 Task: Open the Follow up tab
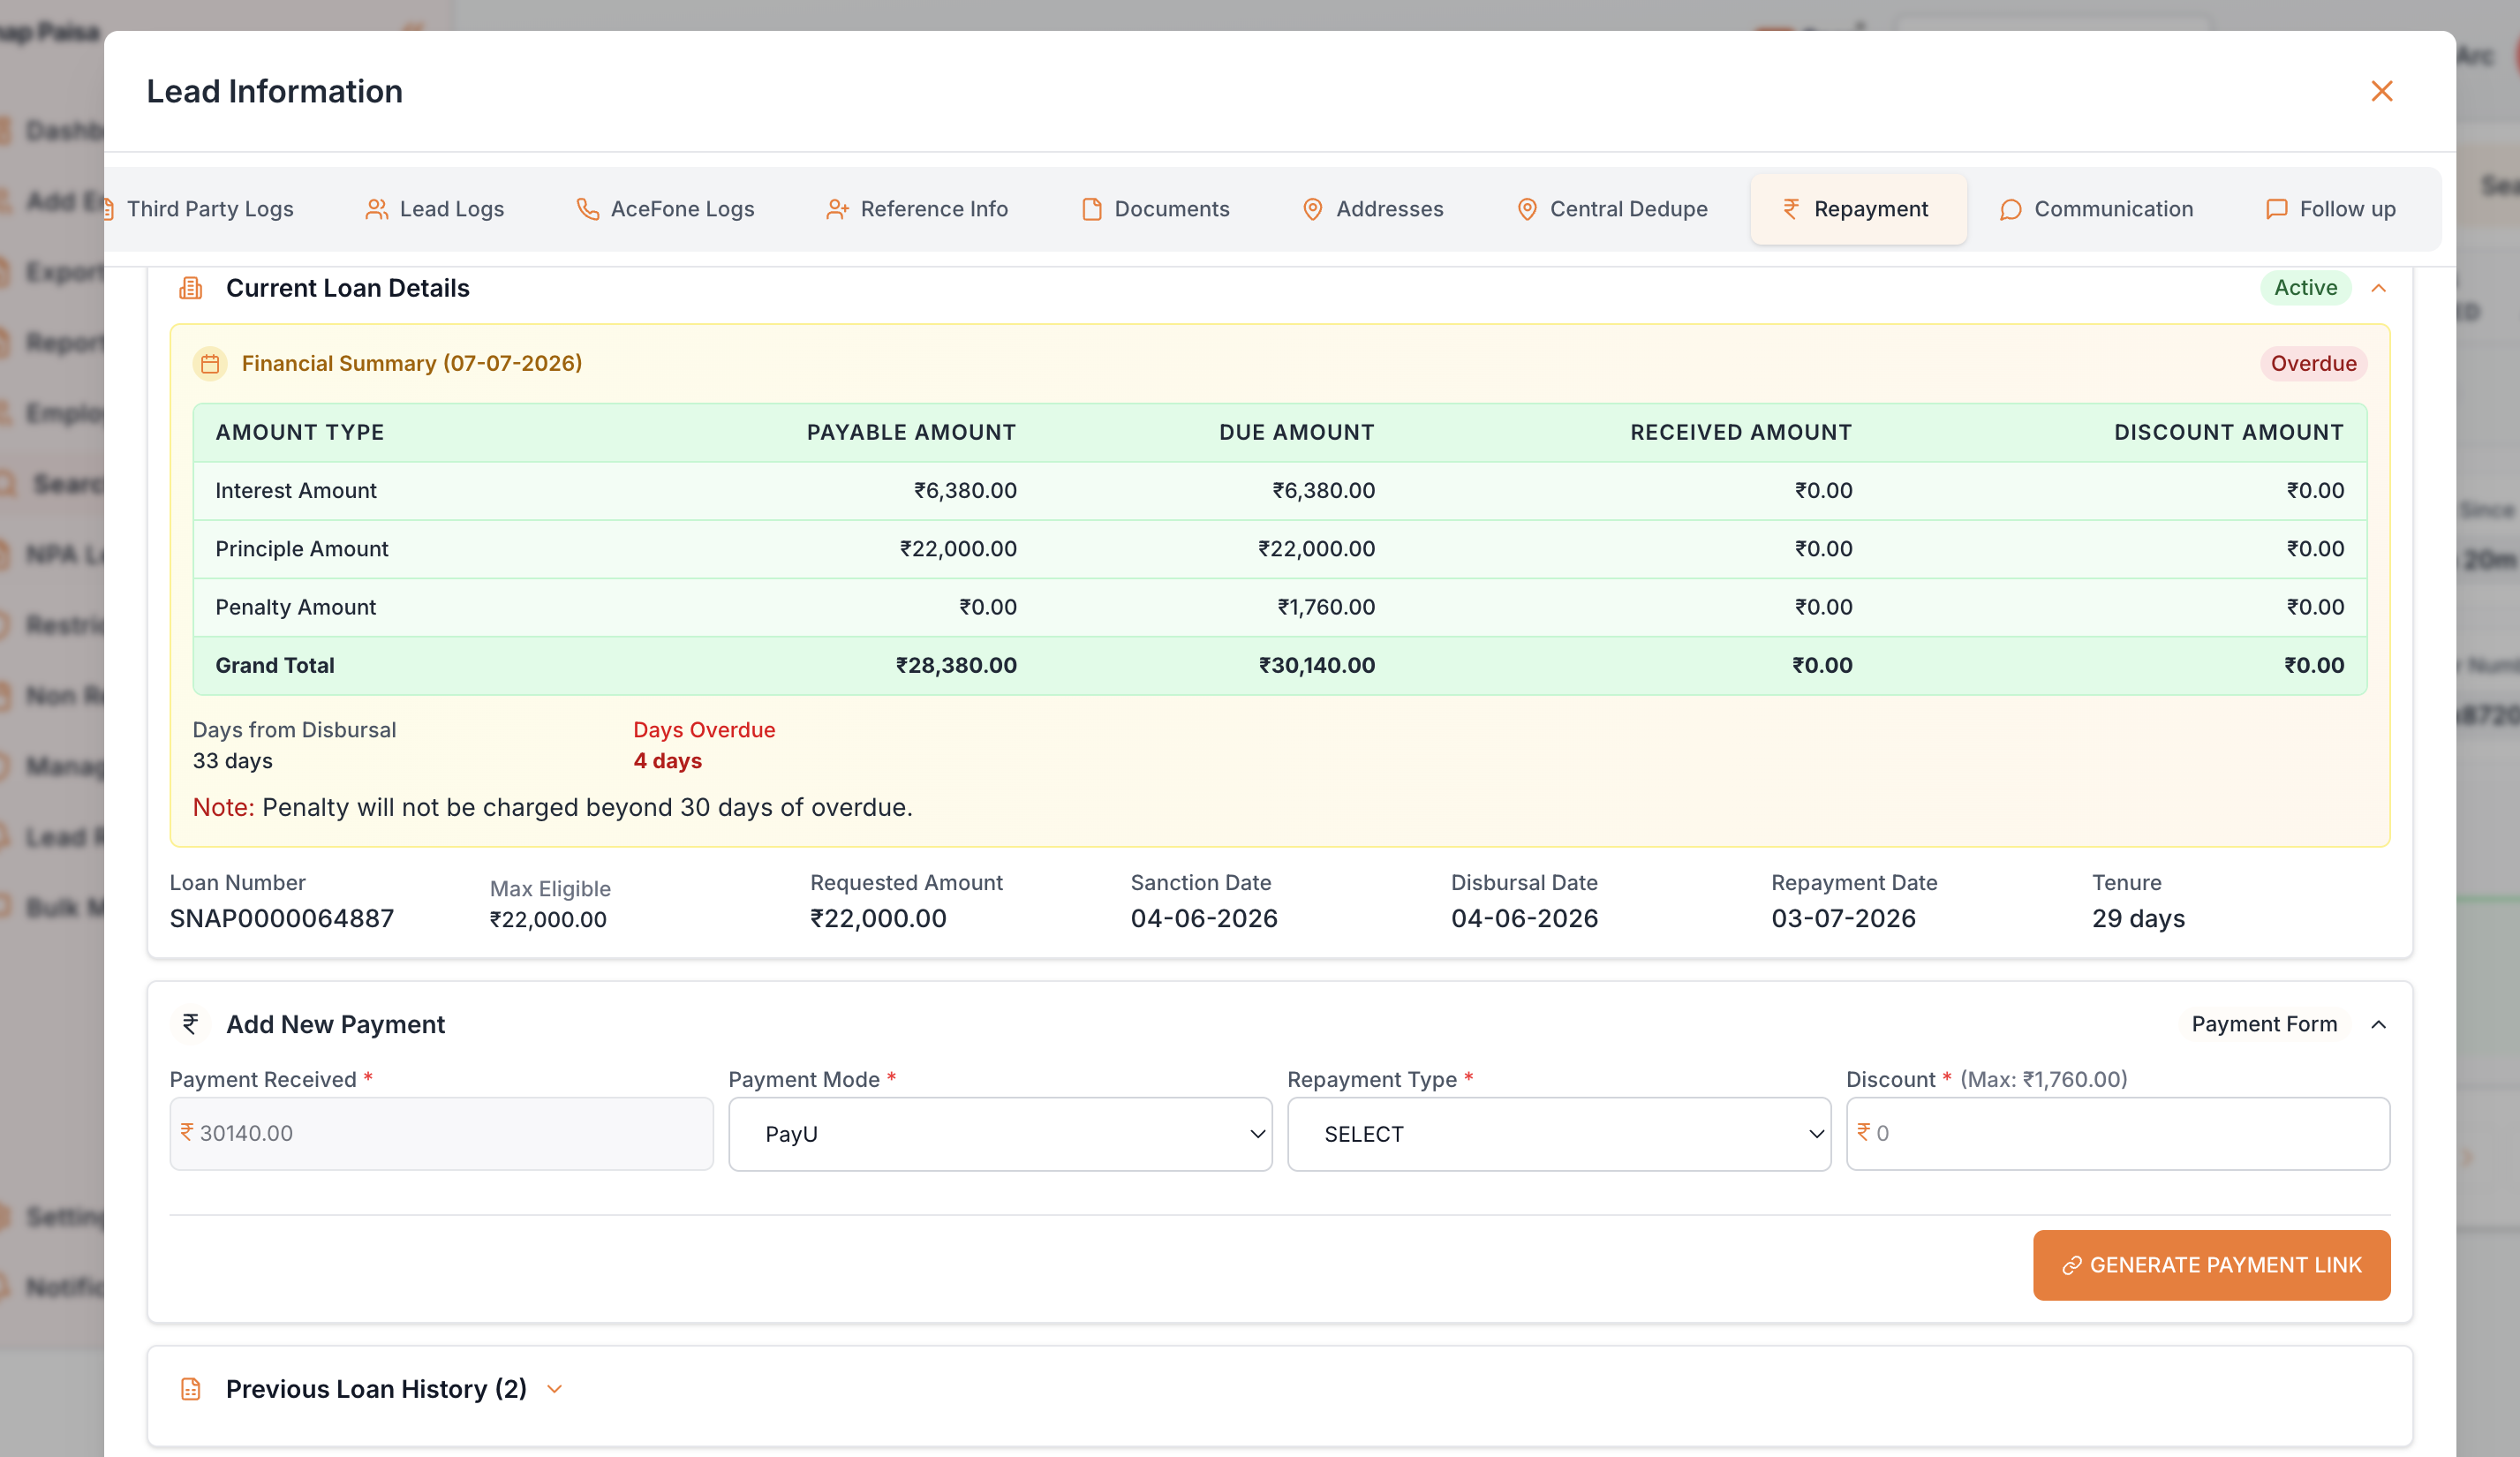[2330, 209]
